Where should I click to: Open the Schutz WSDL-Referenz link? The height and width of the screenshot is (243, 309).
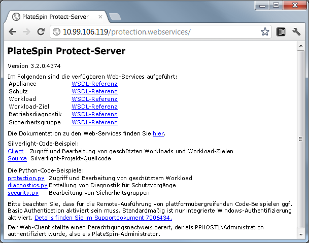tap(94, 91)
